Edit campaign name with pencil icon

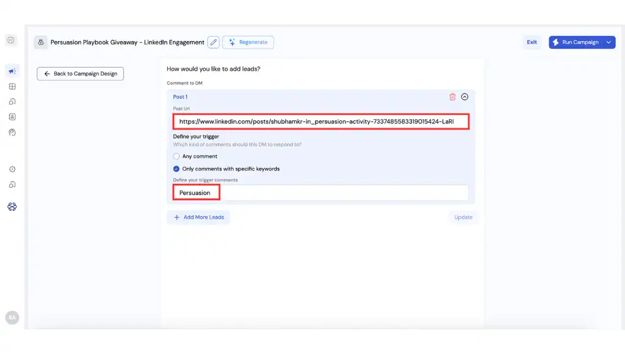(213, 42)
